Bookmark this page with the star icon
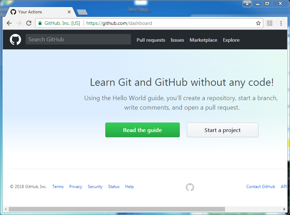290x215 pixels. (x=258, y=23)
